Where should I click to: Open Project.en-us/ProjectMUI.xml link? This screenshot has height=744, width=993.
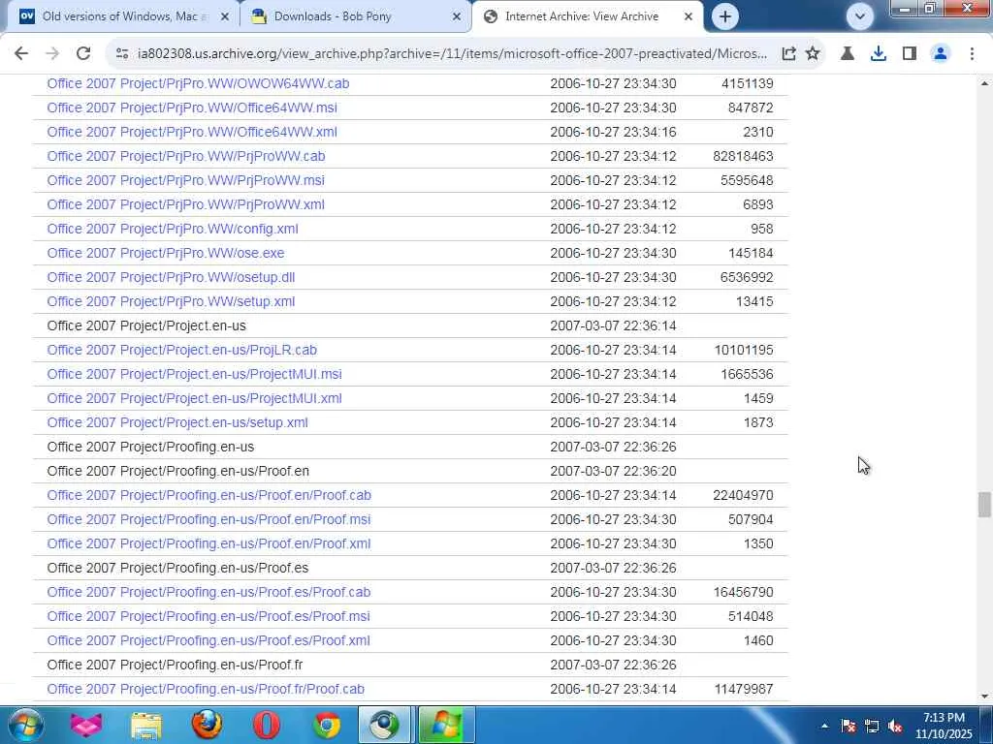pos(194,398)
